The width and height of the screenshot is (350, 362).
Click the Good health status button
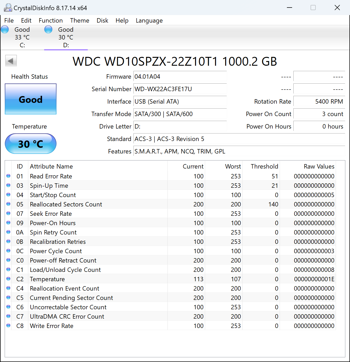[x=31, y=99]
